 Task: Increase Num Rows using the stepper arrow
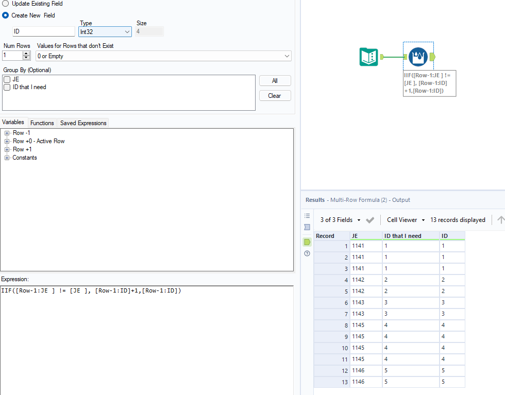point(26,54)
